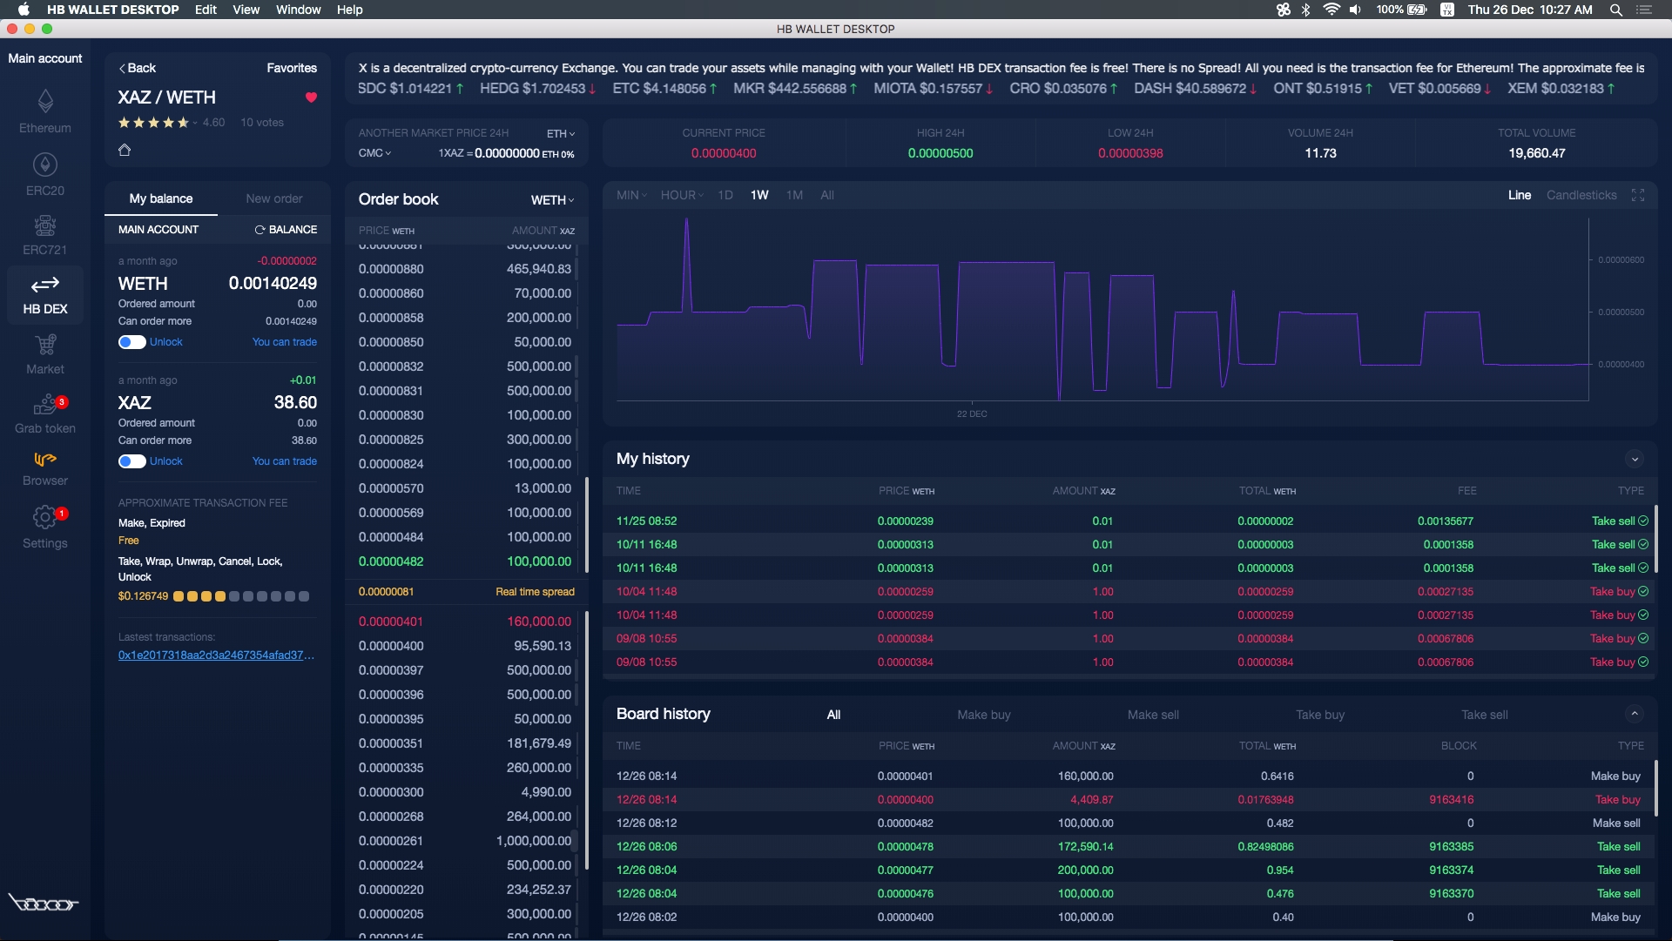The height and width of the screenshot is (941, 1672).
Task: Filter Board history by Take buy
Action: point(1320,715)
